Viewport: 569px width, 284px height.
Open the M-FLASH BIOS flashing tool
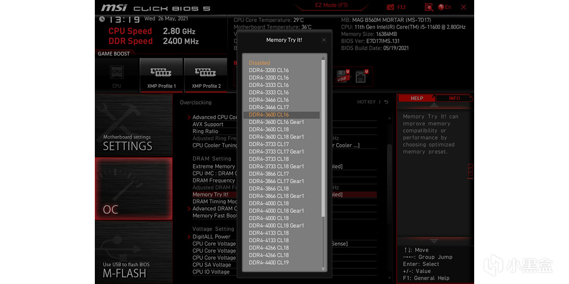click(x=133, y=252)
